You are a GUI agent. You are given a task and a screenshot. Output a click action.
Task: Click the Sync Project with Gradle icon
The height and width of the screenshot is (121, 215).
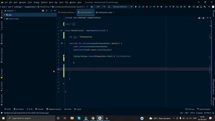click(x=198, y=7)
